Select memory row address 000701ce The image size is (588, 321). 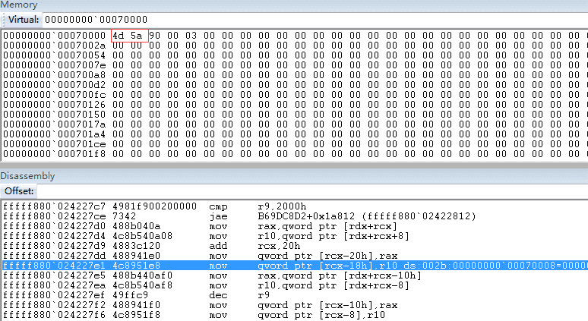pyautogui.click(x=55, y=144)
